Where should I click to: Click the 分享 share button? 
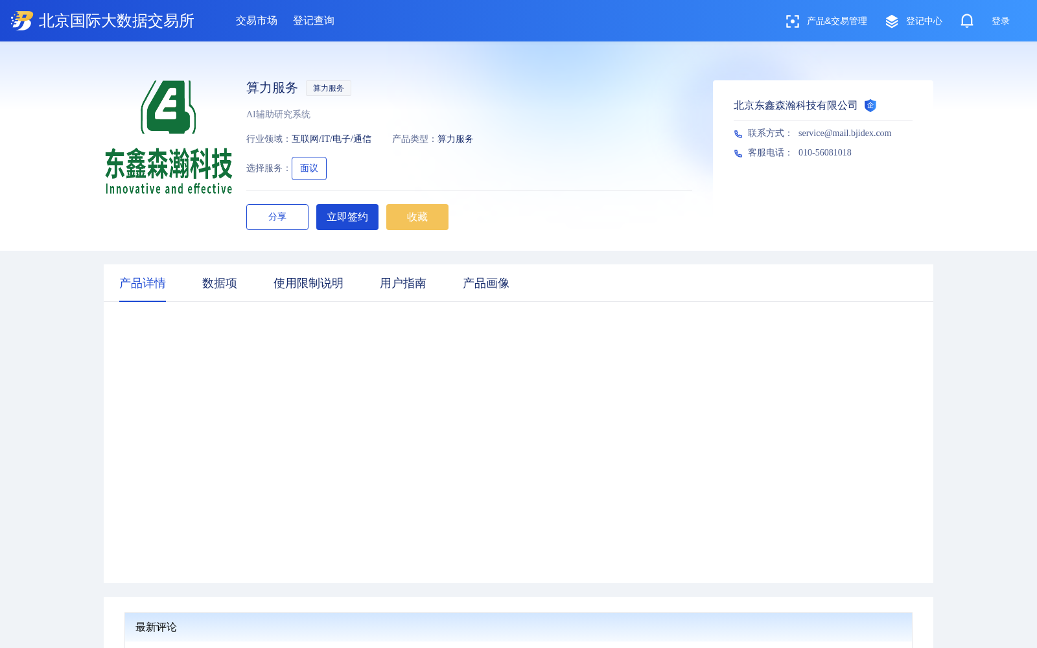pos(277,217)
